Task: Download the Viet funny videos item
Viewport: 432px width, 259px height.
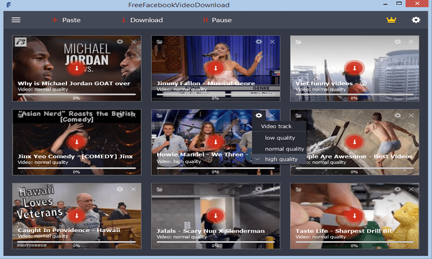Action: point(354,68)
